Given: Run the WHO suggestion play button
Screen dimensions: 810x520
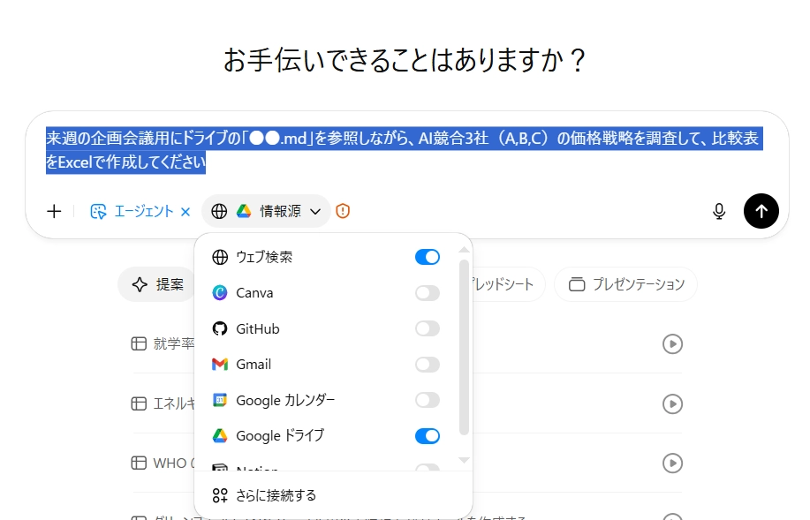Looking at the screenshot, I should tap(672, 463).
